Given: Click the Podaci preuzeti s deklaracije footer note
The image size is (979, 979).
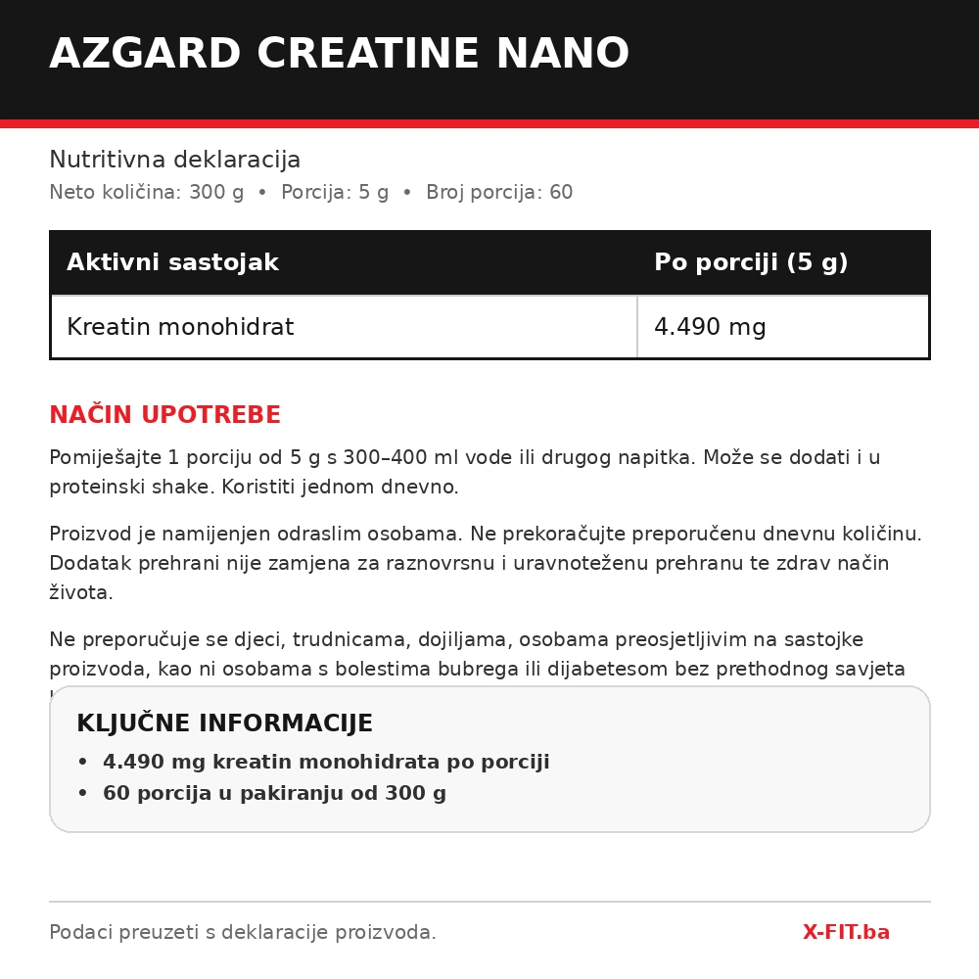Looking at the screenshot, I should tap(242, 932).
